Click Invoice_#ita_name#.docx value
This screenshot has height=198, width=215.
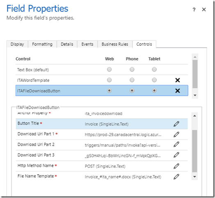(x=123, y=177)
